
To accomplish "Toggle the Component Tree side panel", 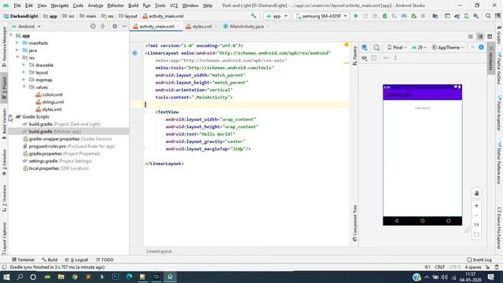I will point(354,223).
